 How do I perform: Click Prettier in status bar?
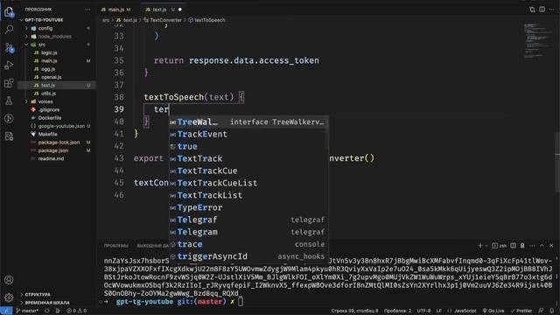pyautogui.click(x=521, y=311)
